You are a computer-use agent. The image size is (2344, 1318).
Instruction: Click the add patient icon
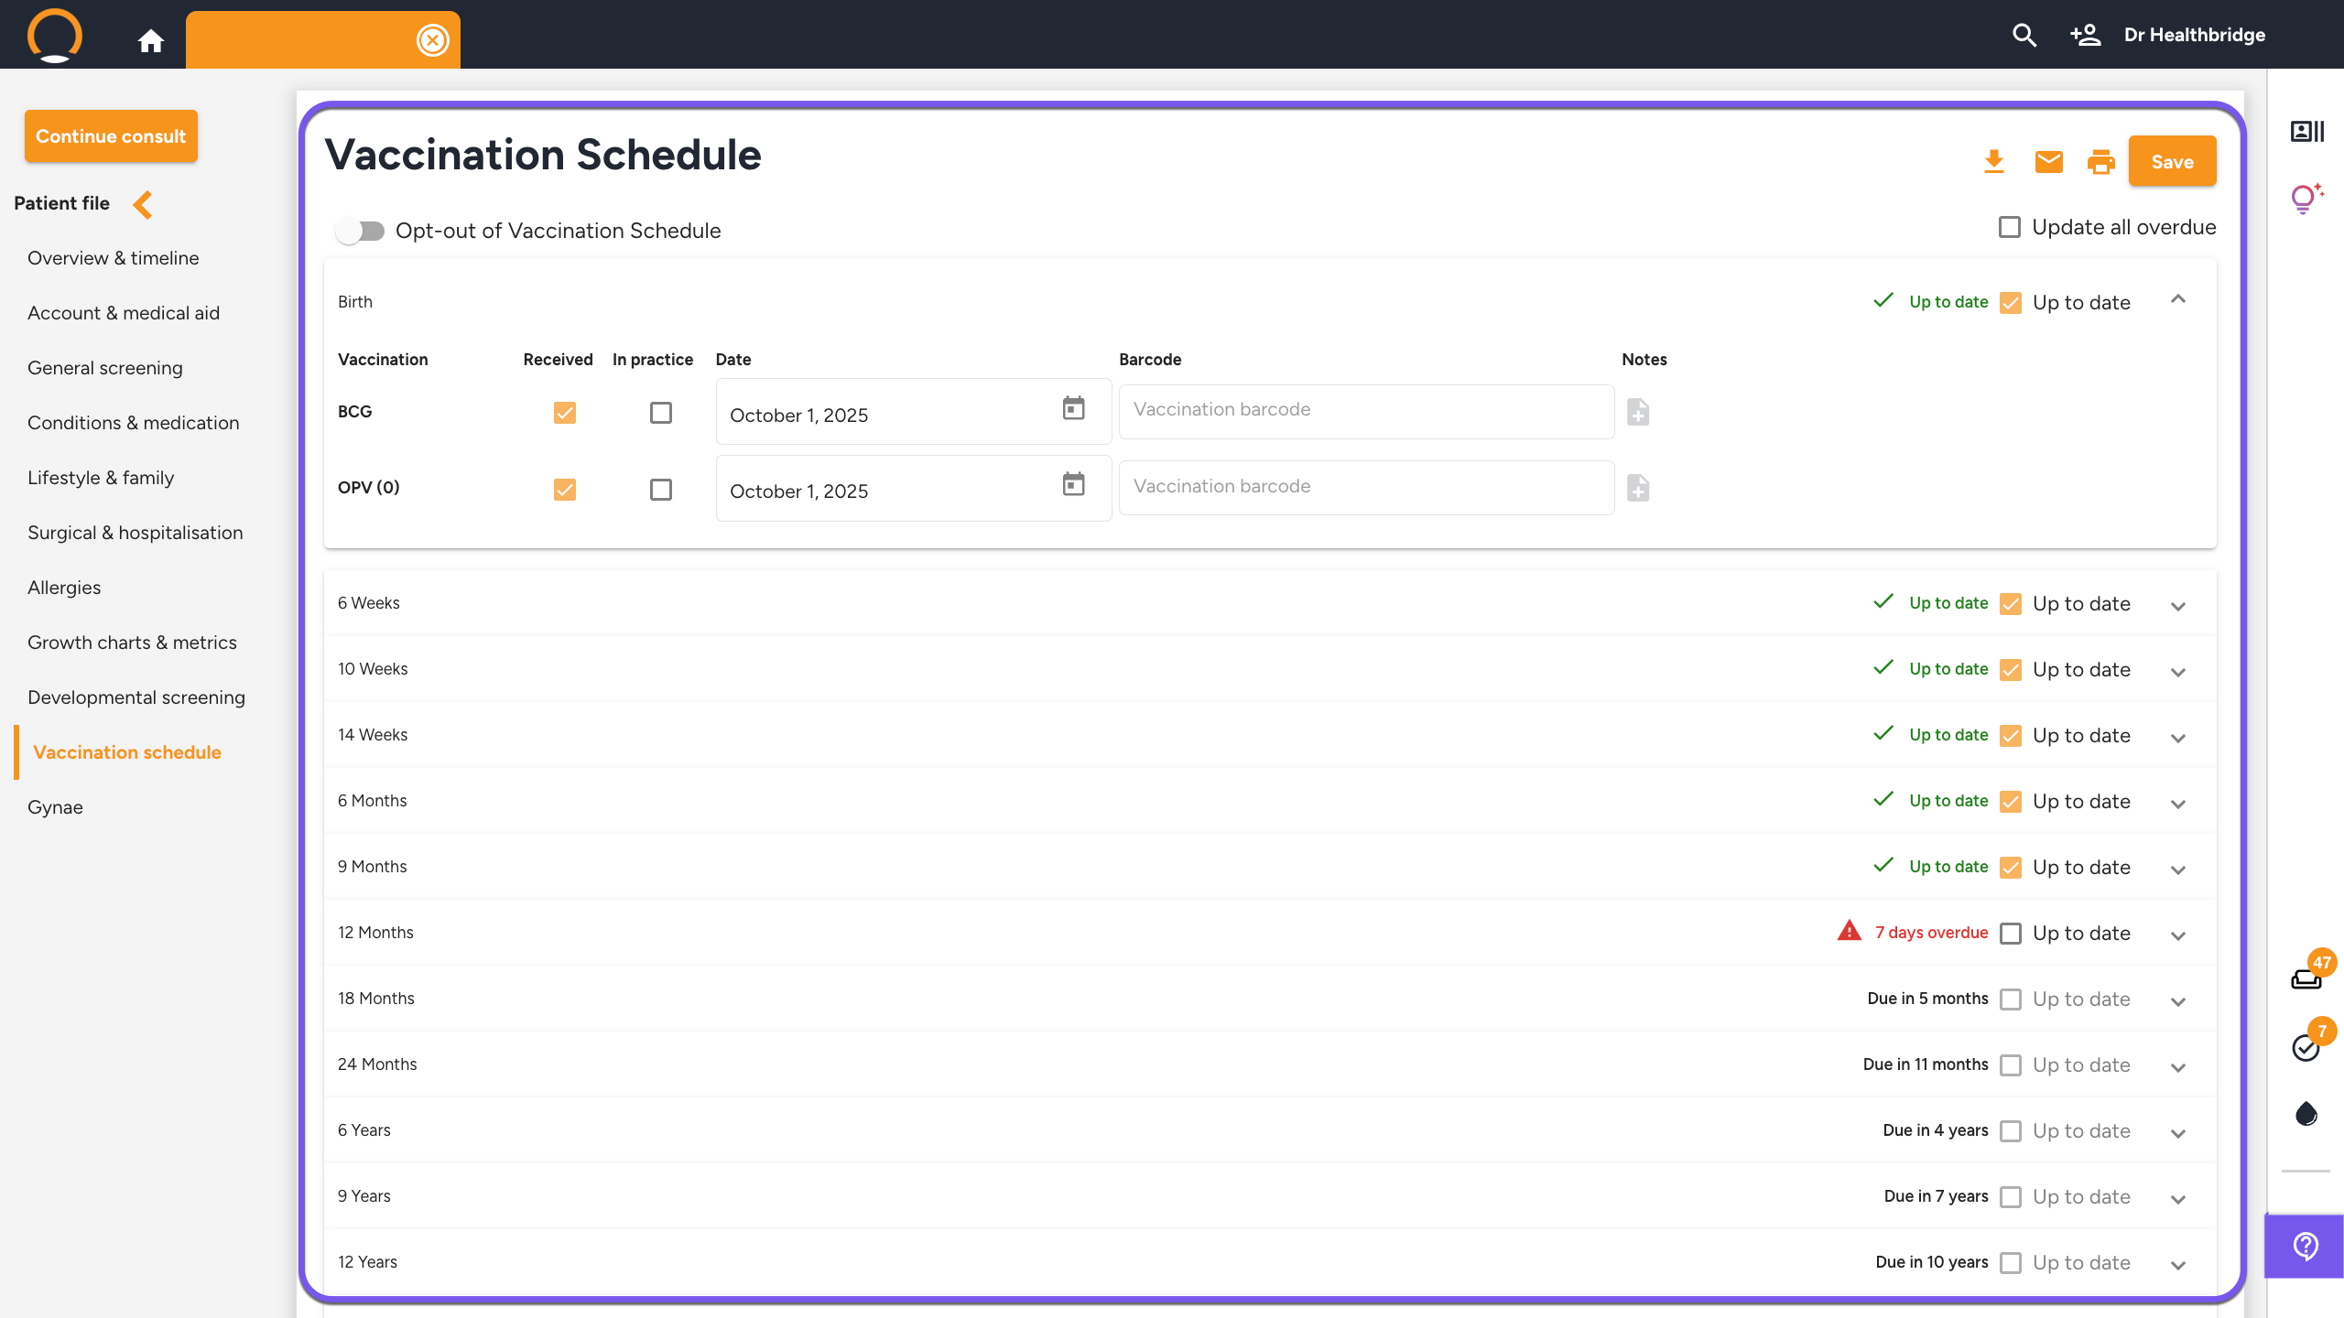pos(2085,36)
